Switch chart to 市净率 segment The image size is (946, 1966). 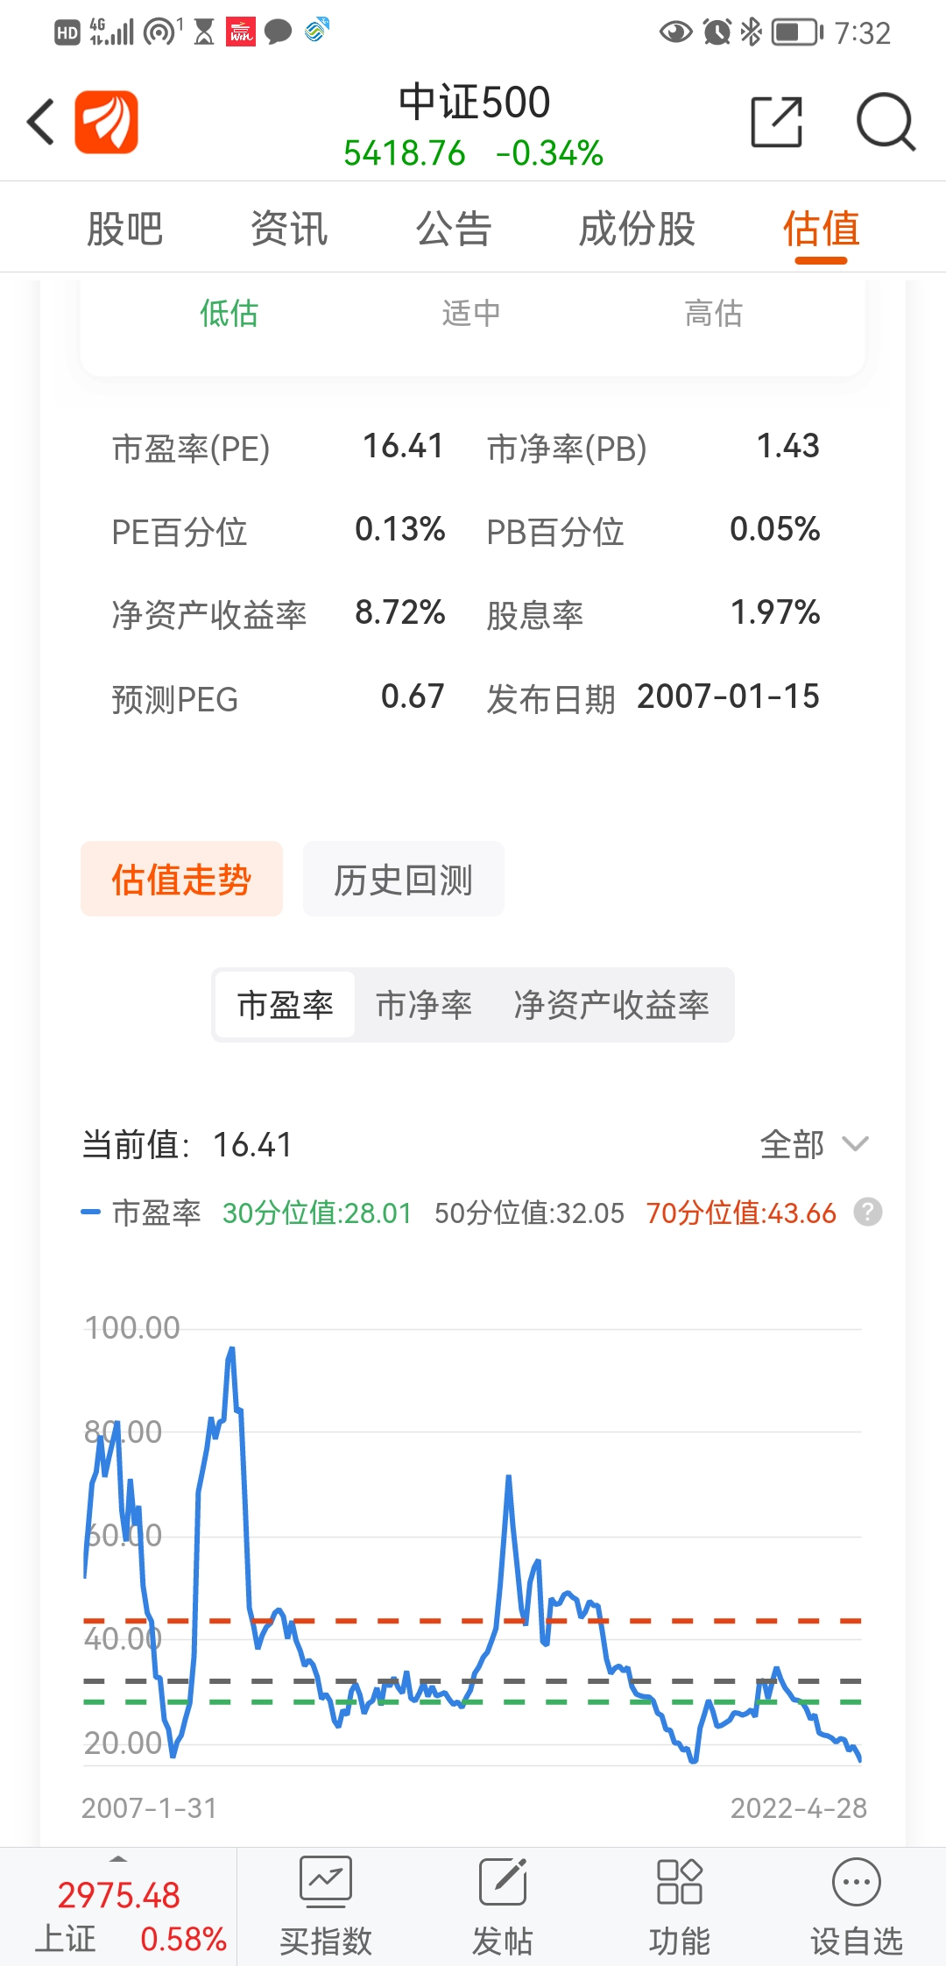(424, 1005)
